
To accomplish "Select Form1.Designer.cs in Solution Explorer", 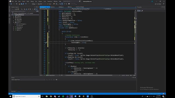I will (x=22, y=24).
